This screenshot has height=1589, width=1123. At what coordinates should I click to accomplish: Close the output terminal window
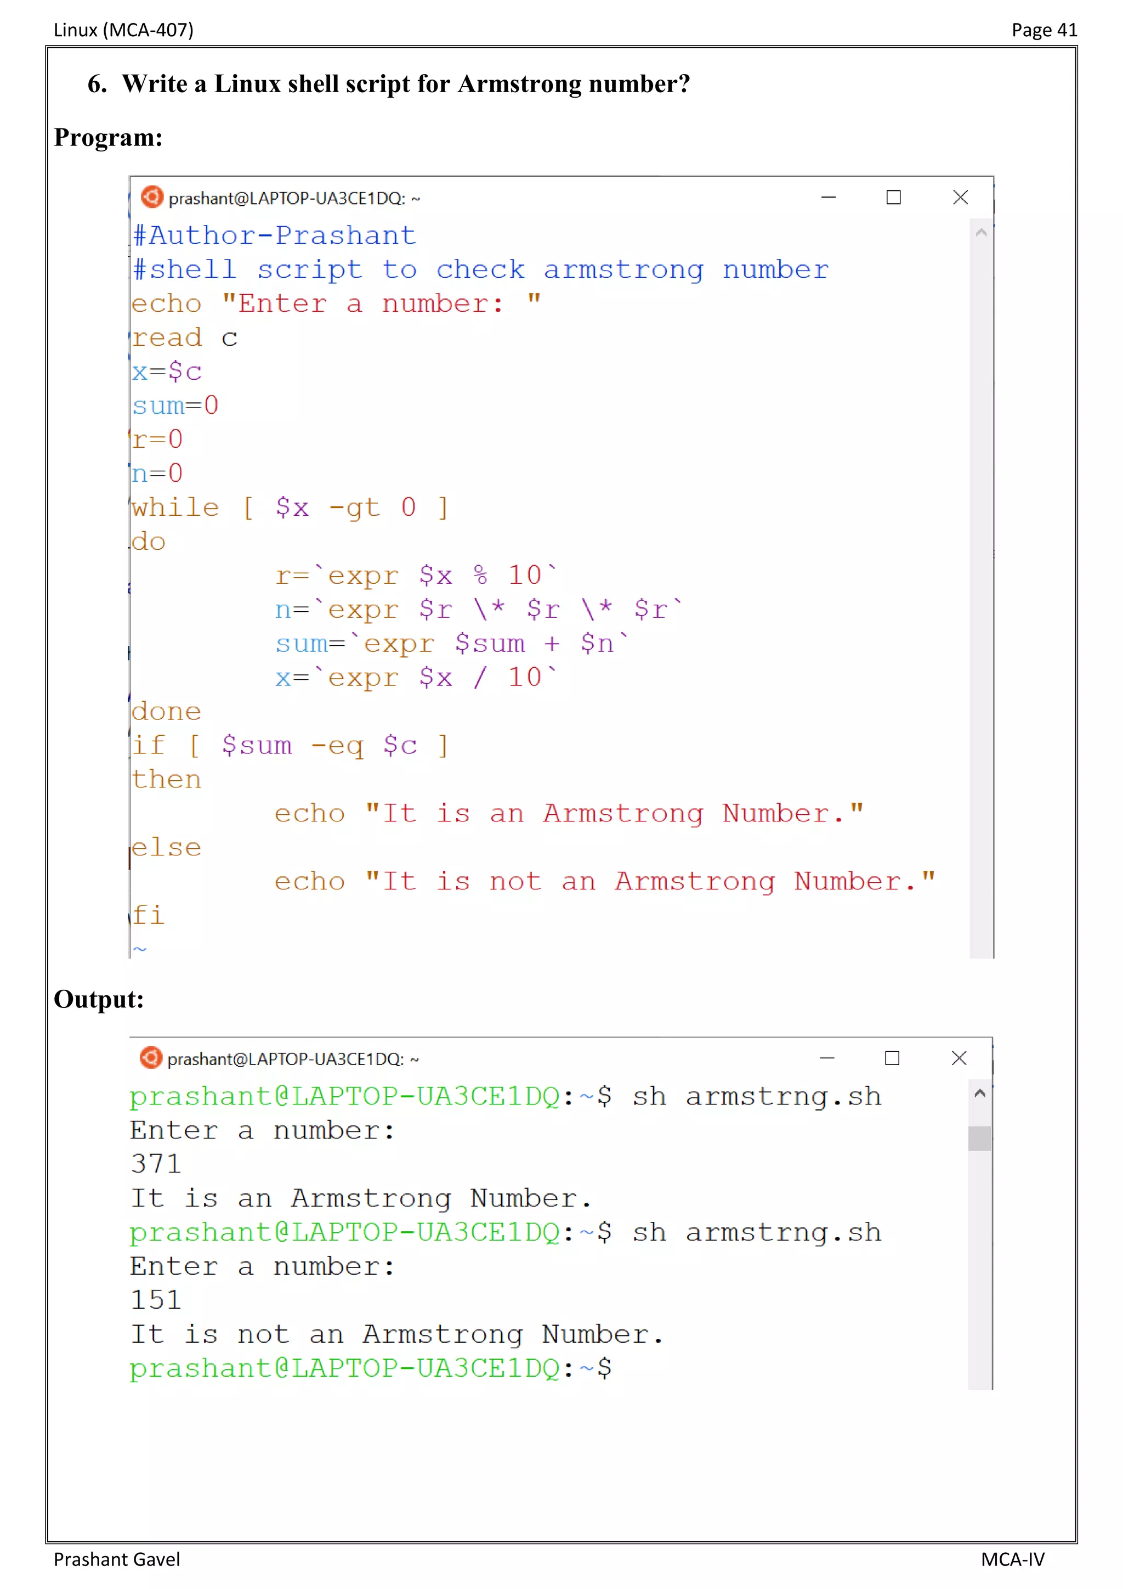(x=958, y=1057)
